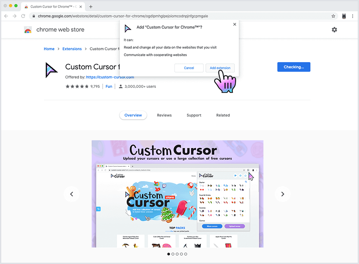Reload the page with the refresh icon
The width and height of the screenshot is (359, 264).
[23, 16]
